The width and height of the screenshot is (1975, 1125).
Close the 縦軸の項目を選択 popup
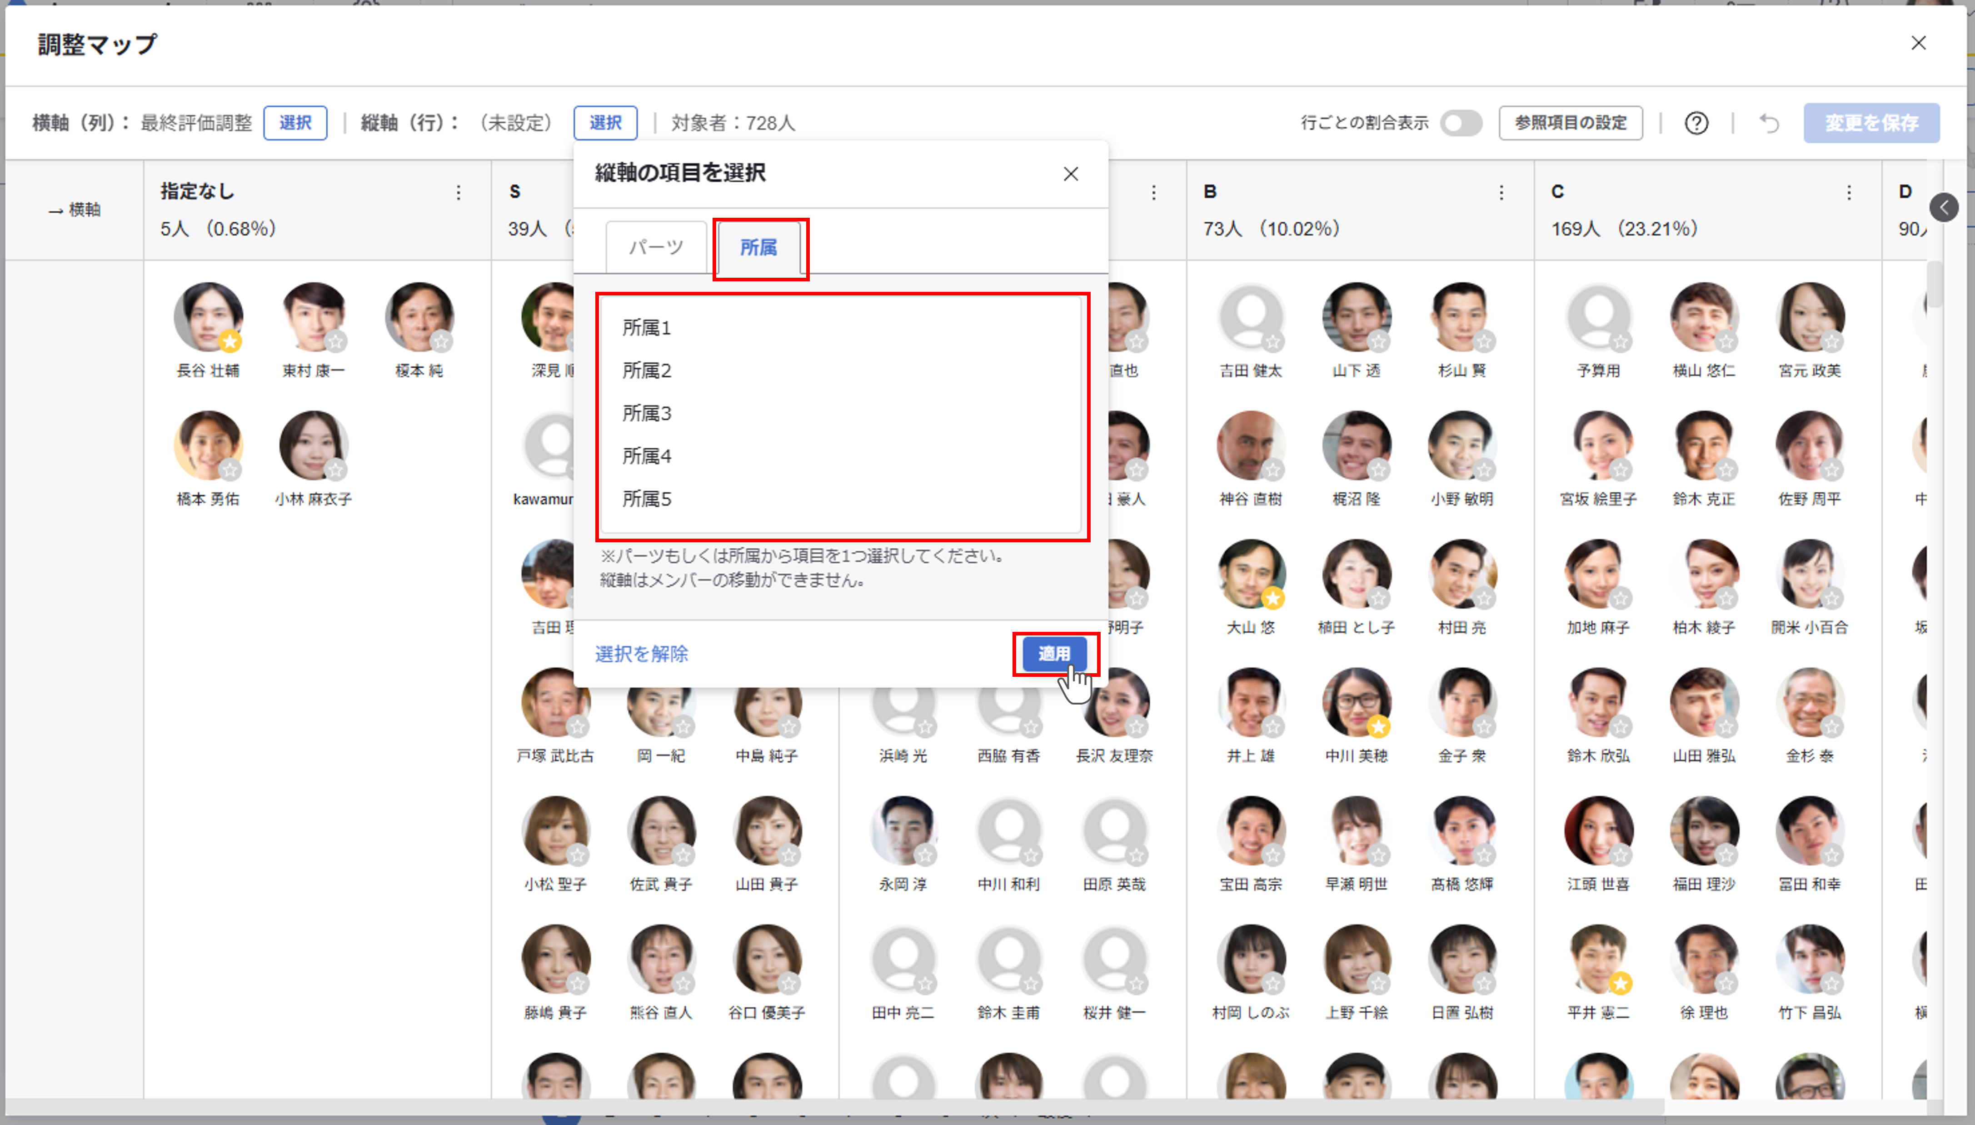[x=1070, y=174]
